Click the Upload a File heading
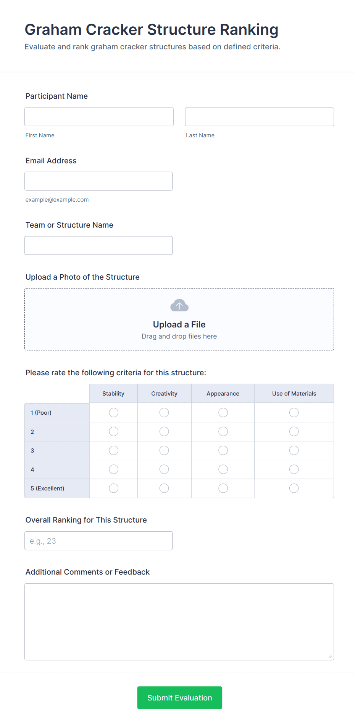 pos(179,324)
